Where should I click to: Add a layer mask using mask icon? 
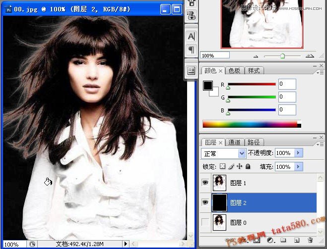(257, 240)
